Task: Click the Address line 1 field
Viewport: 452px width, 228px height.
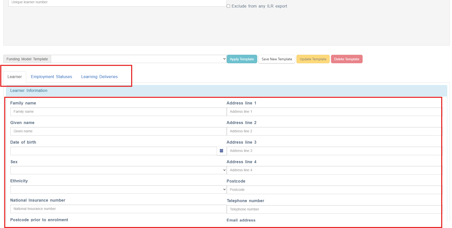Action: coord(335,112)
